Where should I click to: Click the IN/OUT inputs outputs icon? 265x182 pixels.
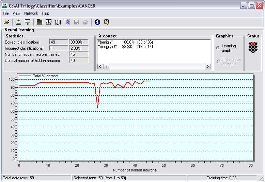coord(49,22)
